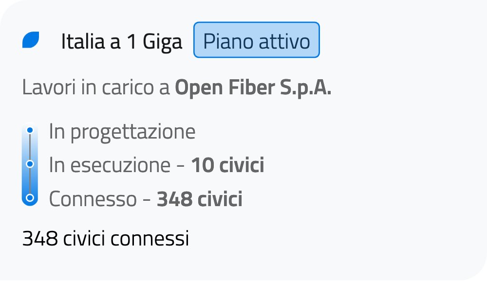The image size is (487, 281).
Task: Click timeline line between progettazione and esecuzione dots
Action: click(x=30, y=147)
